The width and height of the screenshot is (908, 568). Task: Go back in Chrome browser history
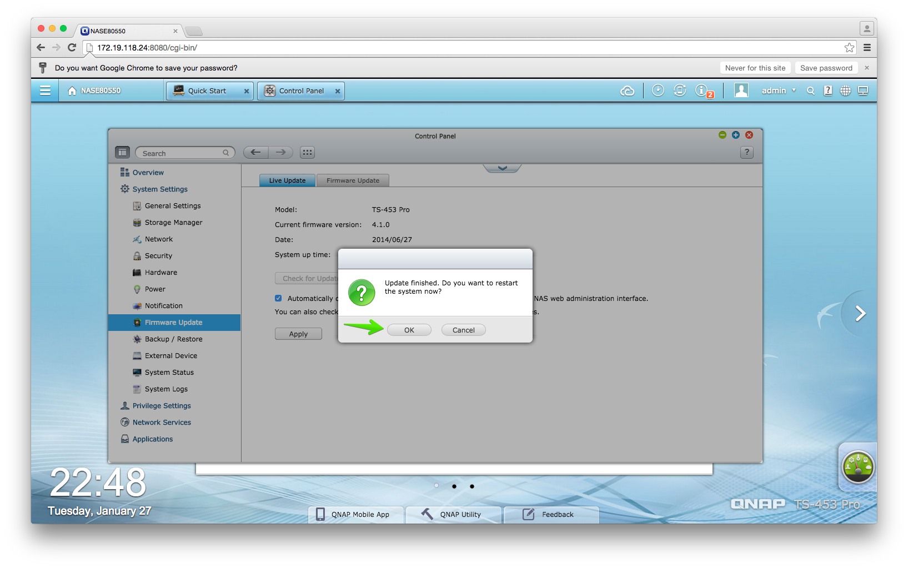click(x=41, y=48)
